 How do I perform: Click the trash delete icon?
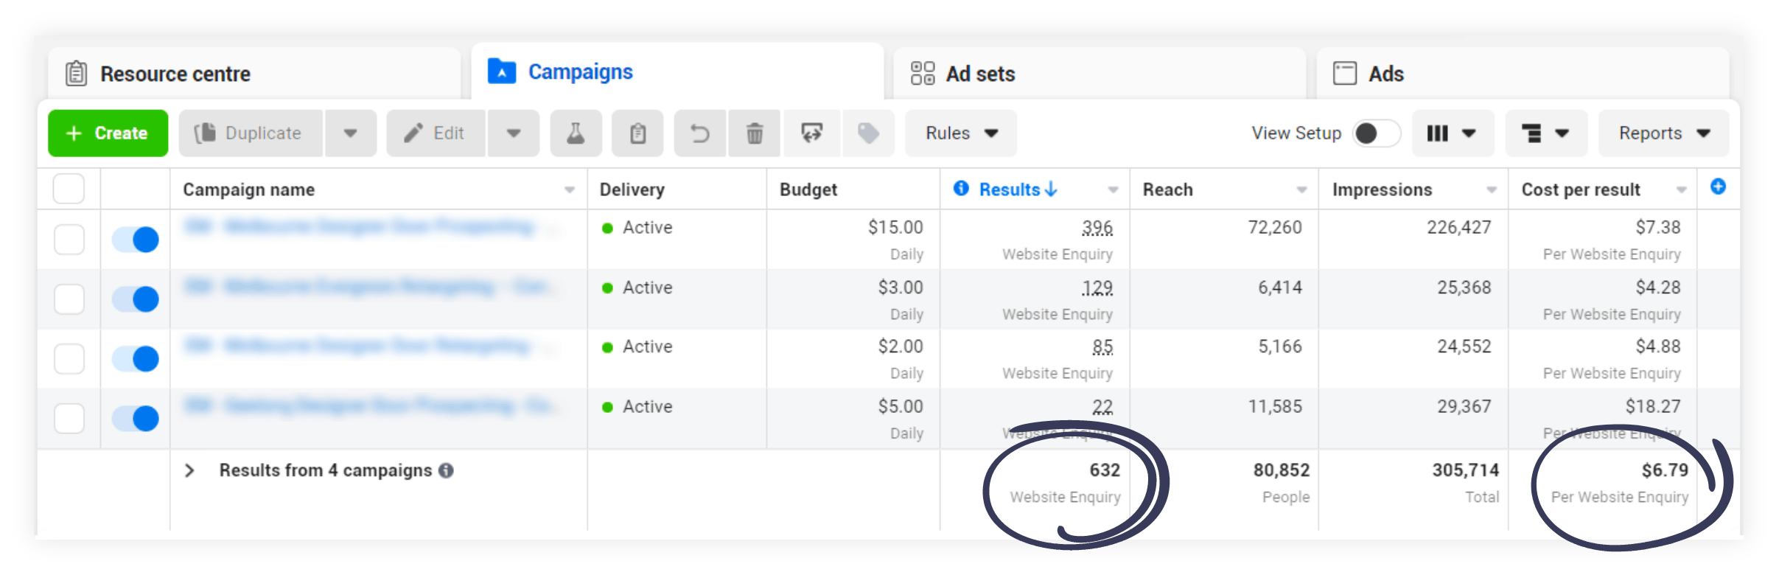pos(754,133)
